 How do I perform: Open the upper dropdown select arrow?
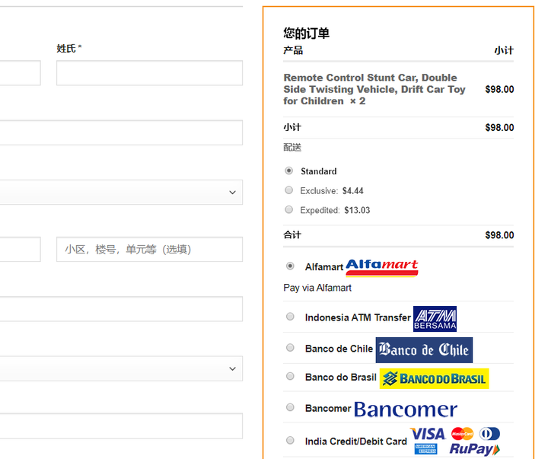point(232,193)
